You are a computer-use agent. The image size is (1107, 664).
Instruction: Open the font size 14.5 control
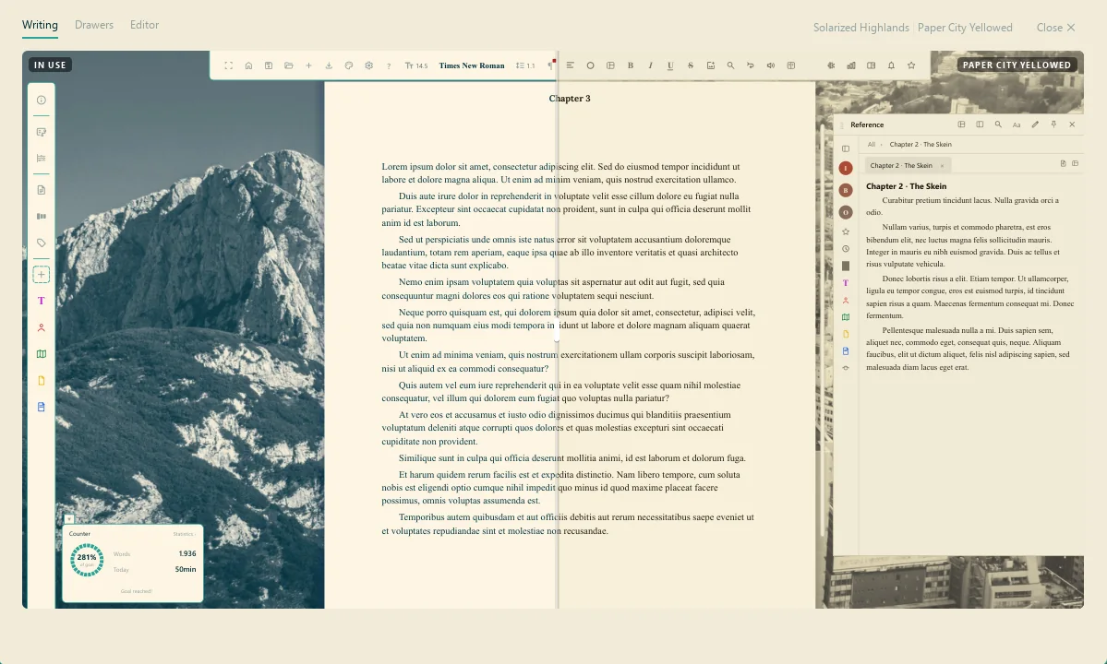click(415, 65)
